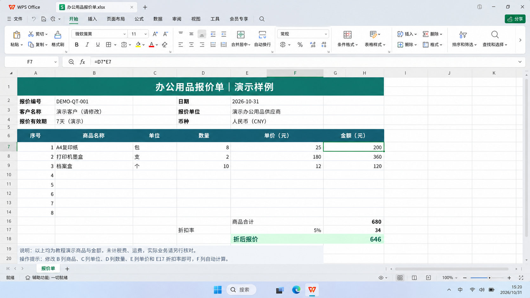Add a new sheet with plus button
Viewport: 530px width, 298px height.
(x=67, y=269)
